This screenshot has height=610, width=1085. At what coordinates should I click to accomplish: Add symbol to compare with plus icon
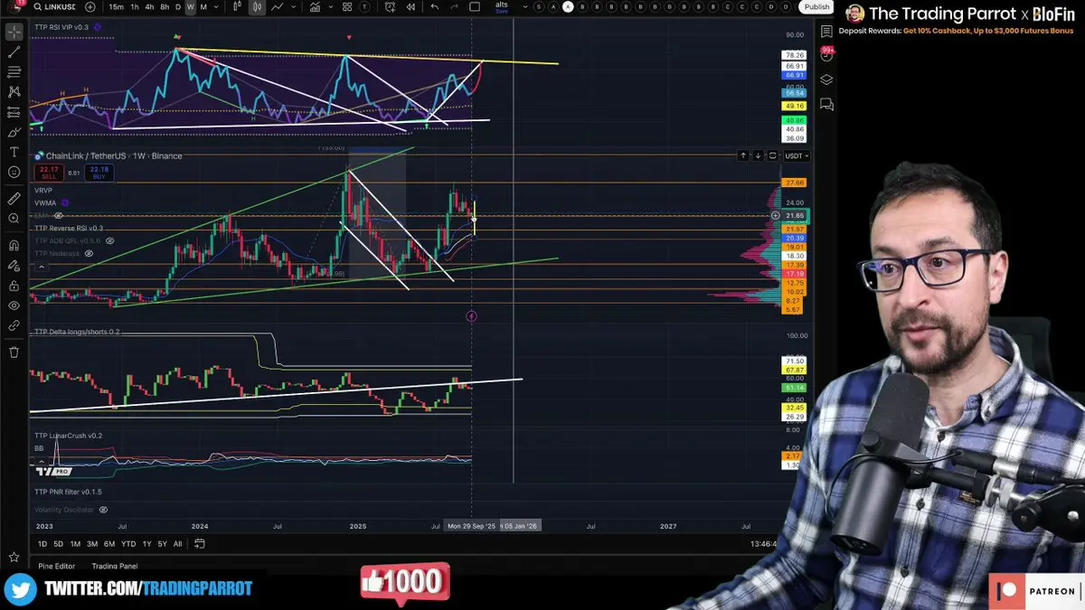click(x=90, y=6)
